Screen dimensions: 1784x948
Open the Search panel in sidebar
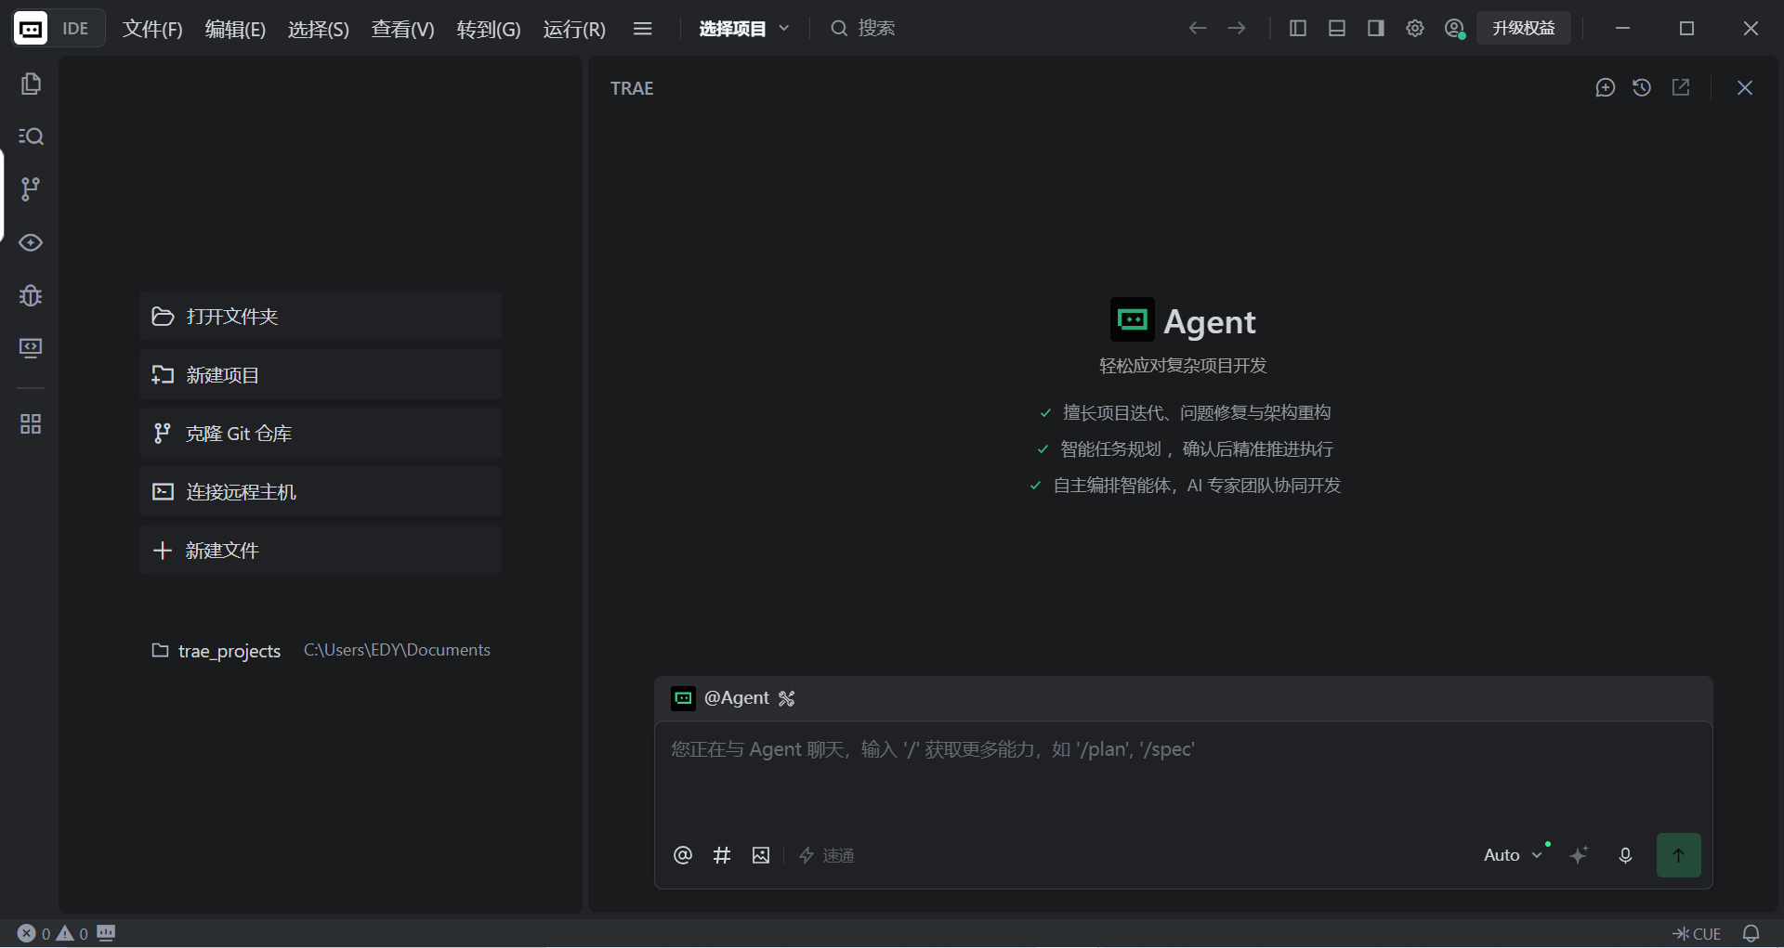31,136
